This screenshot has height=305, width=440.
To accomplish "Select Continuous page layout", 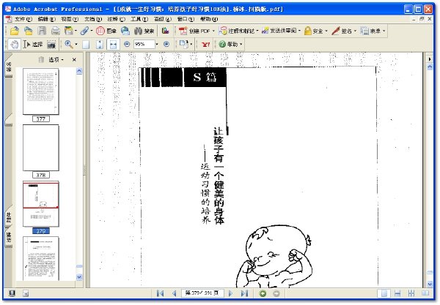I will (397, 293).
